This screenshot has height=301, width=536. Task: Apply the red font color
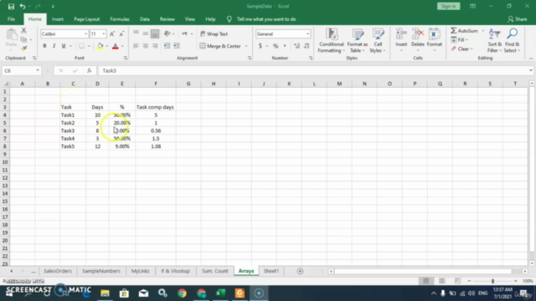(116, 46)
